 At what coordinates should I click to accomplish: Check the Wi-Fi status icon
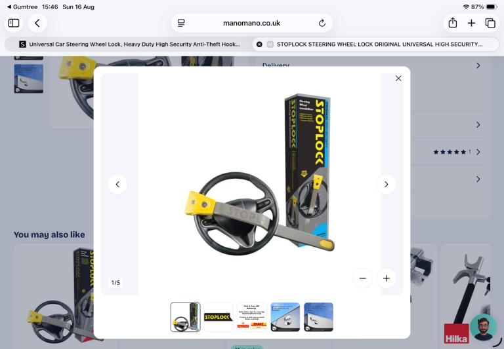tap(466, 7)
